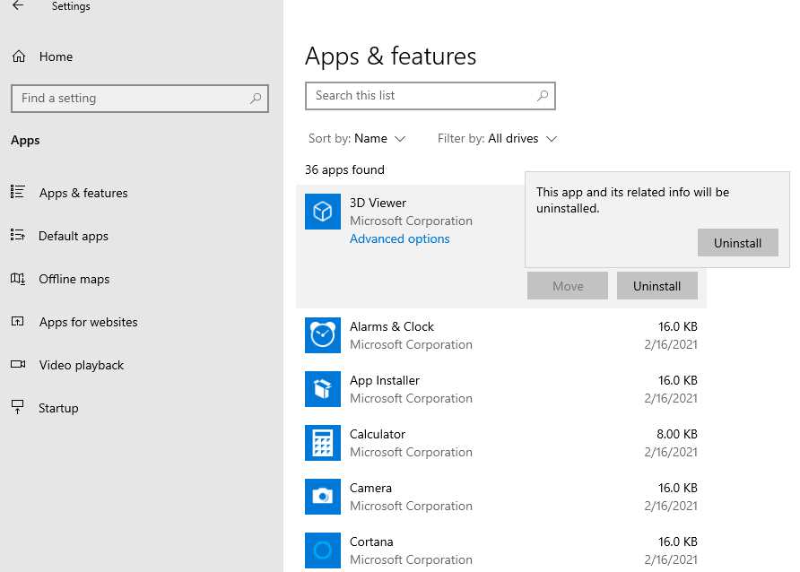
Task: Select the 3D Viewer app name
Action: pos(378,203)
